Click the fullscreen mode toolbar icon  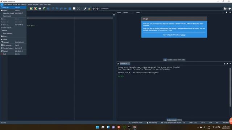[78, 9]
